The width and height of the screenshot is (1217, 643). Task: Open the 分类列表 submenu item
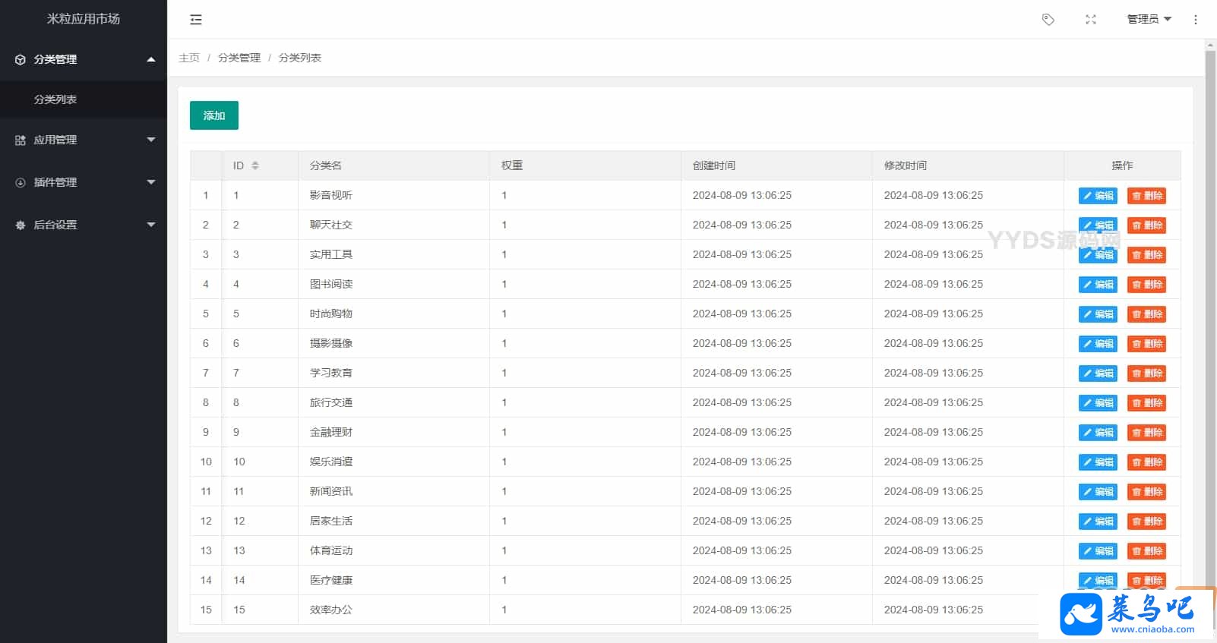point(84,99)
